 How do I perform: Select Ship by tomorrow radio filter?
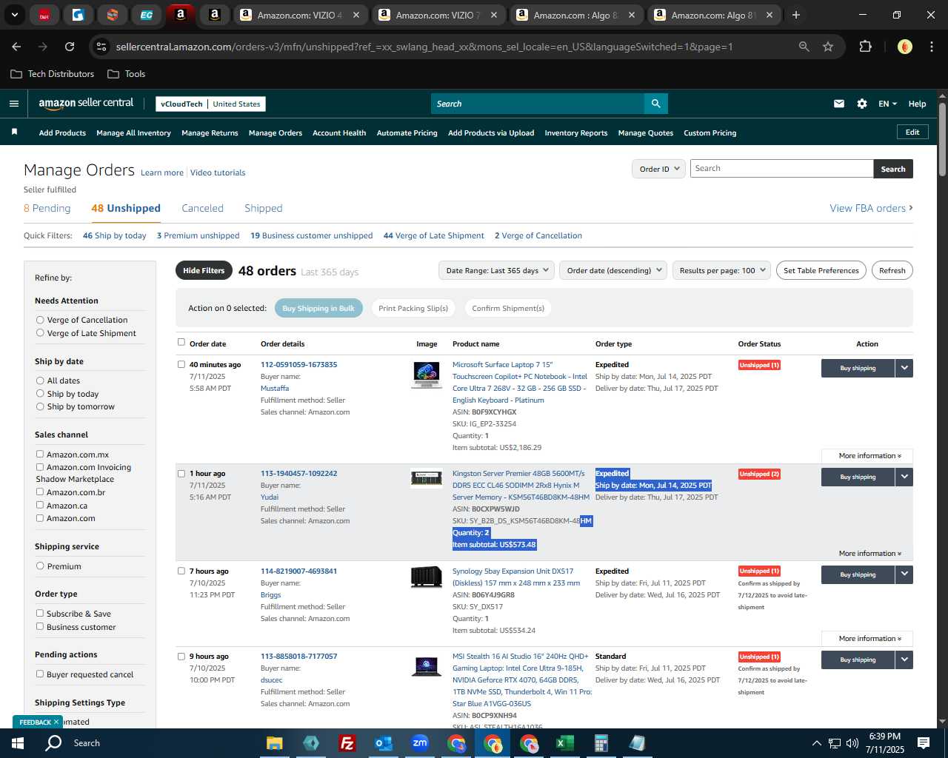(40, 406)
